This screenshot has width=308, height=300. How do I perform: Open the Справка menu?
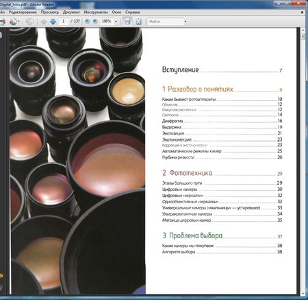click(x=133, y=12)
